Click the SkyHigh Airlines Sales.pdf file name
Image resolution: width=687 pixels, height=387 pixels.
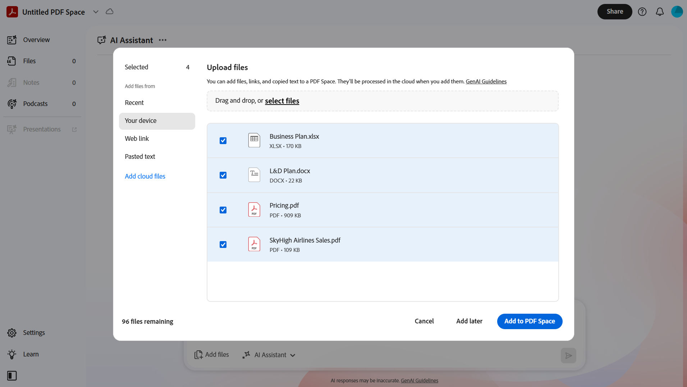305,240
